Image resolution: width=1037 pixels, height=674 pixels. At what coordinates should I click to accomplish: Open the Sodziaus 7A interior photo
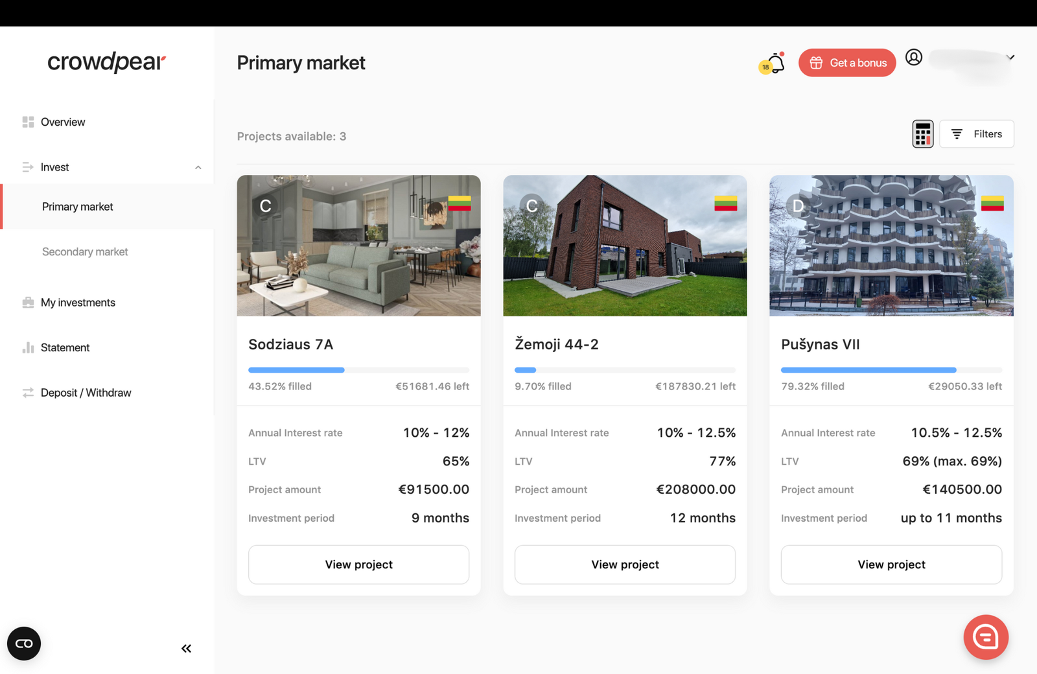(x=359, y=246)
